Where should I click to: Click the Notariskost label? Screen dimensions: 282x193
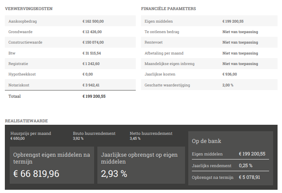coord(19,85)
